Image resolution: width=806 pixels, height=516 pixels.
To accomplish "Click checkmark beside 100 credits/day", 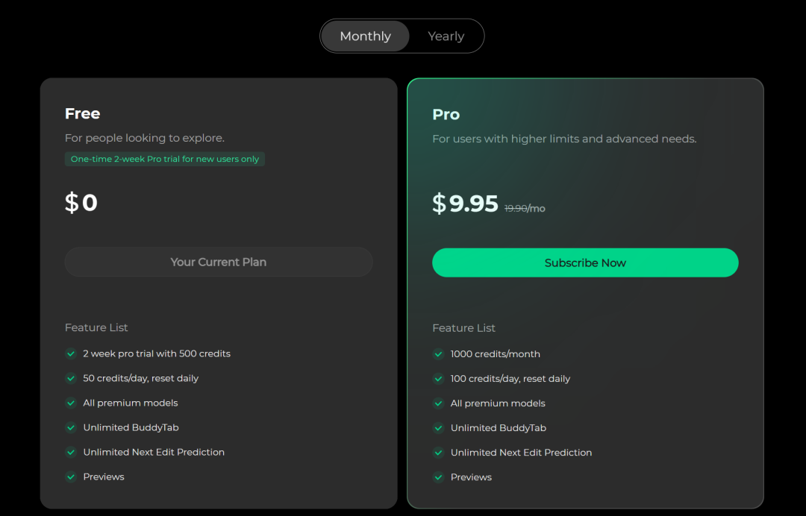I will pos(439,379).
